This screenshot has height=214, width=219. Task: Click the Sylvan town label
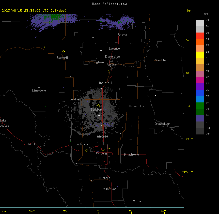(99, 62)
